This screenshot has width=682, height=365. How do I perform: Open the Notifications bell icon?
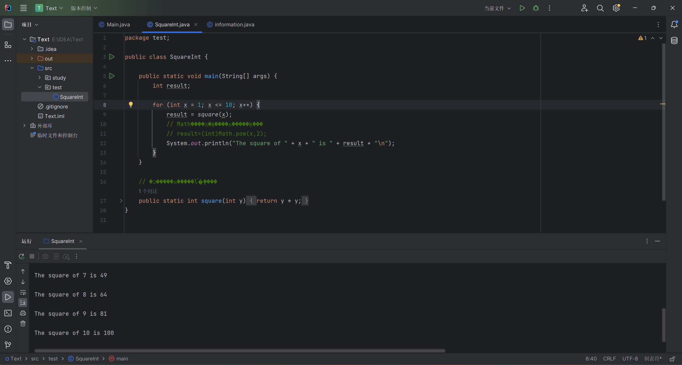(674, 25)
